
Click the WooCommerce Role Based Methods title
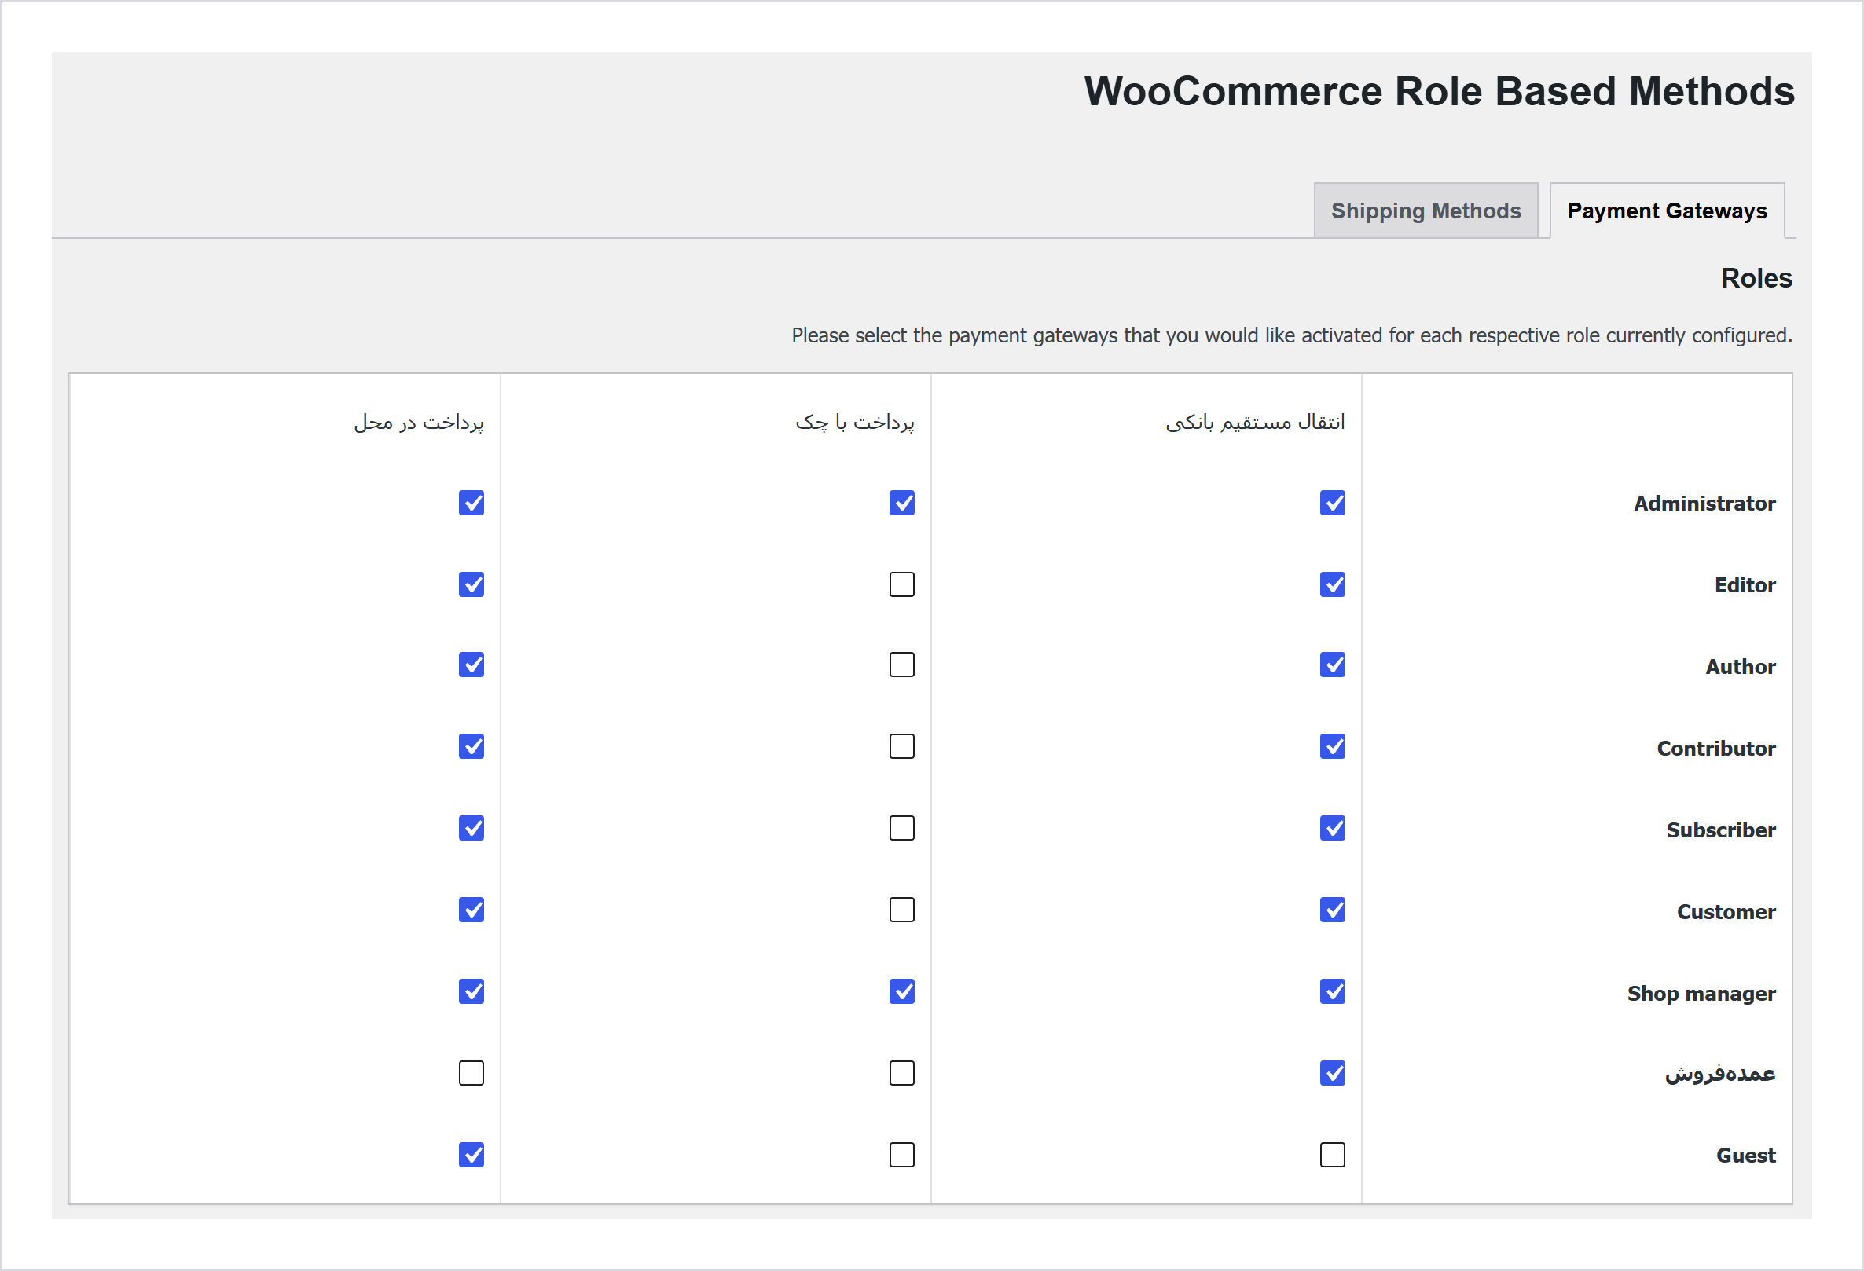tap(1439, 91)
